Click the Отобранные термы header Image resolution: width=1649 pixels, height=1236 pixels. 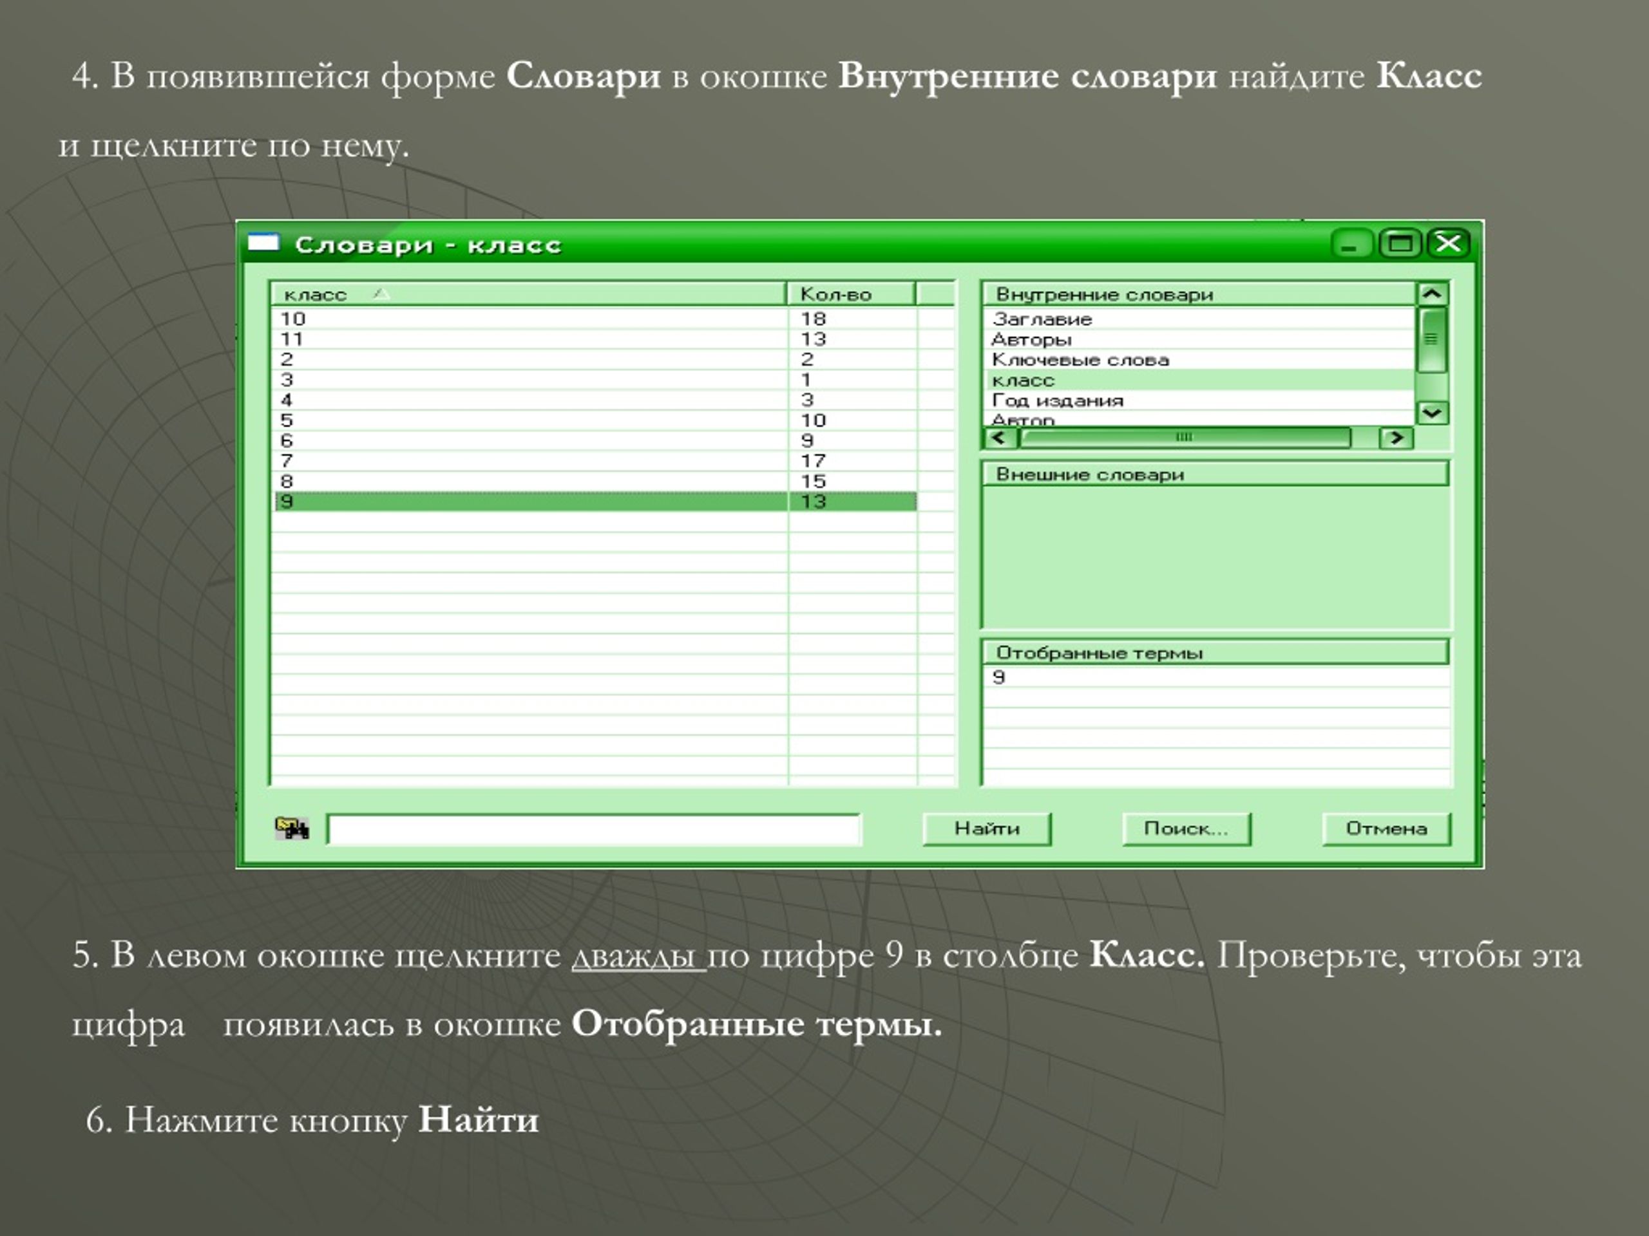[x=1215, y=653]
